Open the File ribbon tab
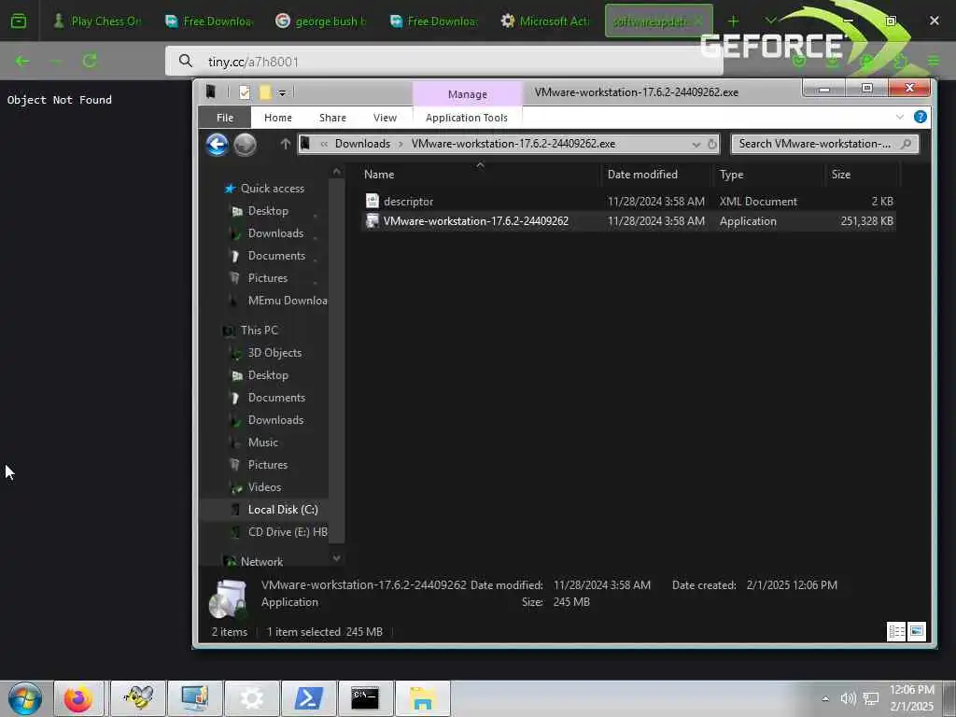This screenshot has height=717, width=956. click(224, 118)
